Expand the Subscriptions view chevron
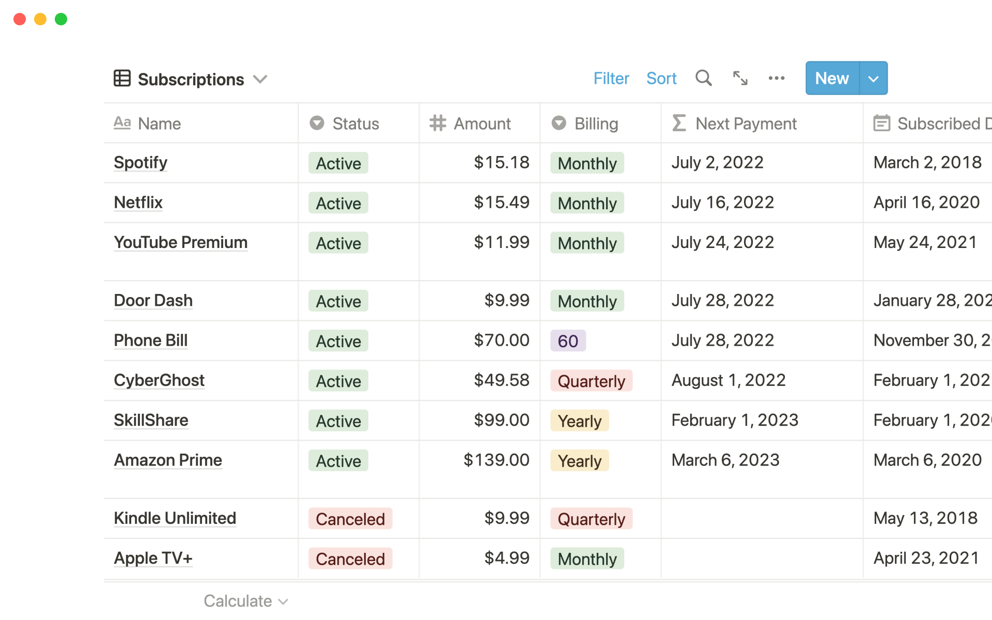Viewport: 992px width, 620px height. (260, 79)
